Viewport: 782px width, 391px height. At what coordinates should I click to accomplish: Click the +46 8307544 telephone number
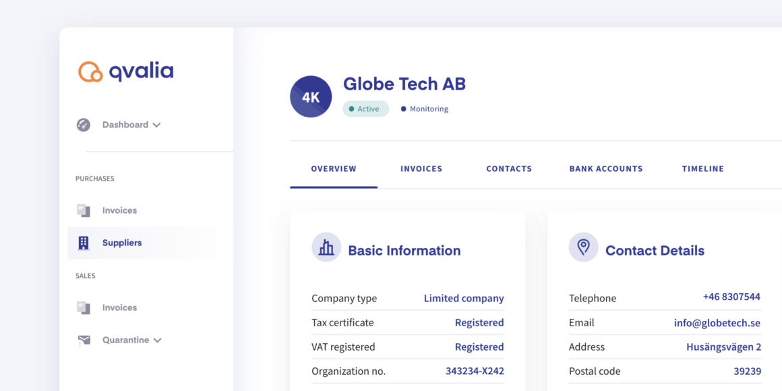click(731, 297)
